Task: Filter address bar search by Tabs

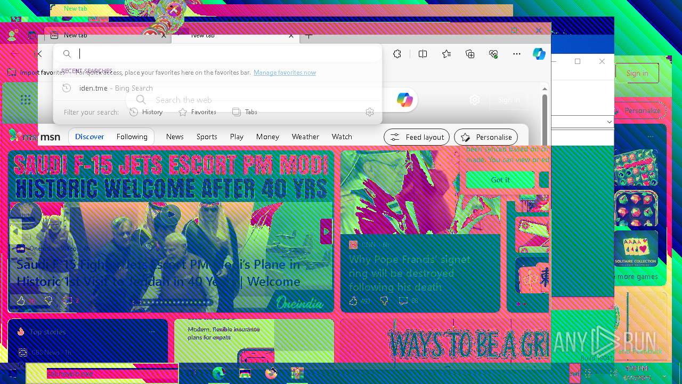Action: click(245, 112)
